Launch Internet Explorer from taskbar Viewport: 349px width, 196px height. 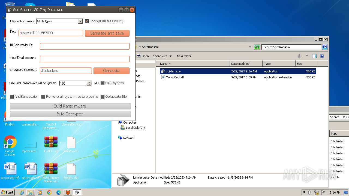click(22, 192)
